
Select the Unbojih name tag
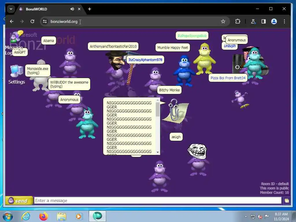[x=230, y=46]
